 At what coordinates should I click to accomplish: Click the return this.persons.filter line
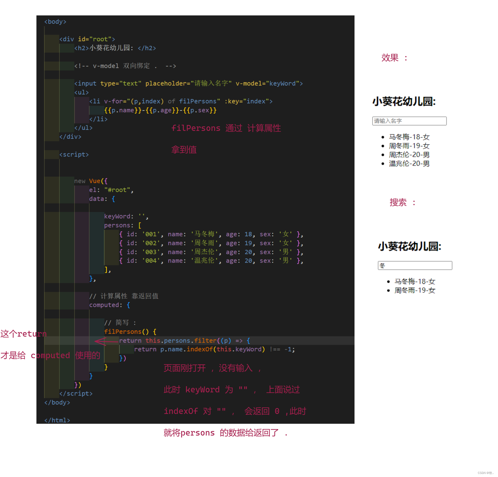[x=185, y=341]
